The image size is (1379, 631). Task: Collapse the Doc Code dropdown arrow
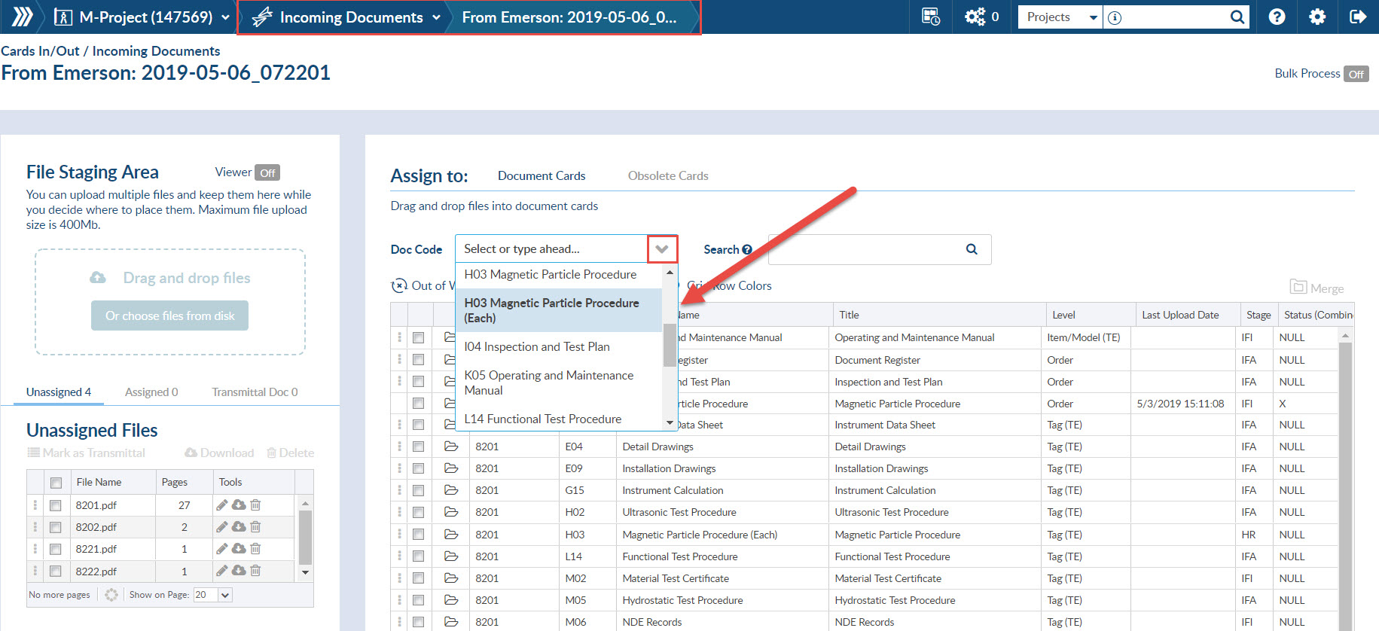[x=662, y=249]
